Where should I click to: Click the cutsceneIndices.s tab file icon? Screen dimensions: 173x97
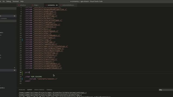click(x=61, y=5)
